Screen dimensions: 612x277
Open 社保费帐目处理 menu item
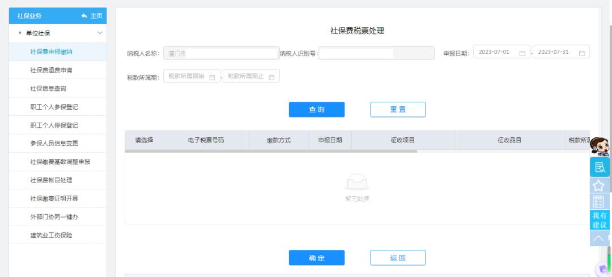tap(58, 180)
